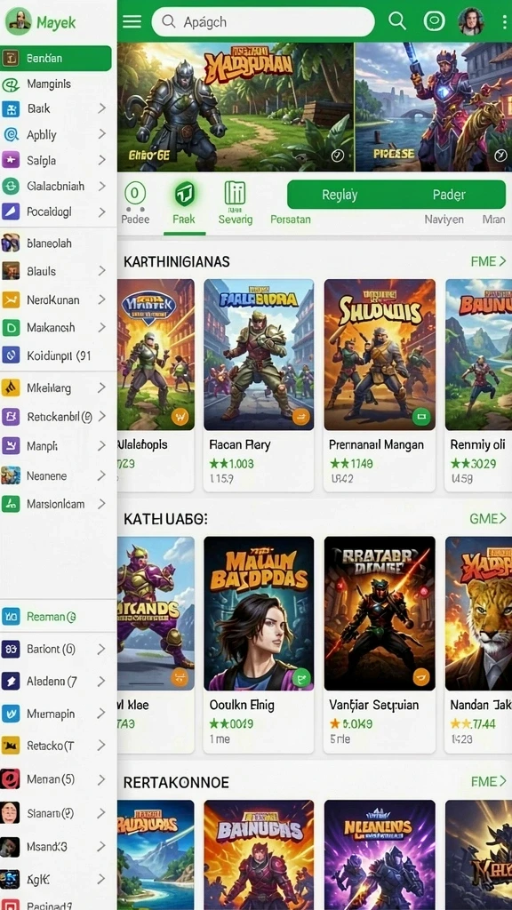Switch to the Padee tab
Image resolution: width=512 pixels, height=910 pixels.
tap(135, 204)
